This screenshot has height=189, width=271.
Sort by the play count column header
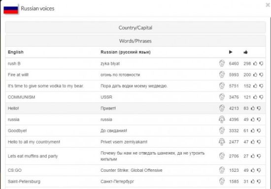point(231,52)
